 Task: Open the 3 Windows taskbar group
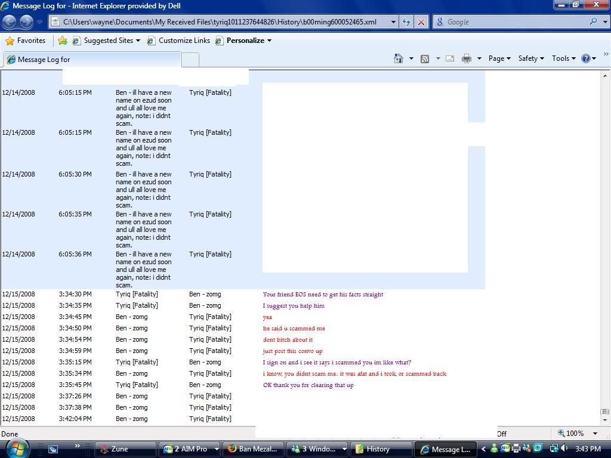(x=317, y=449)
